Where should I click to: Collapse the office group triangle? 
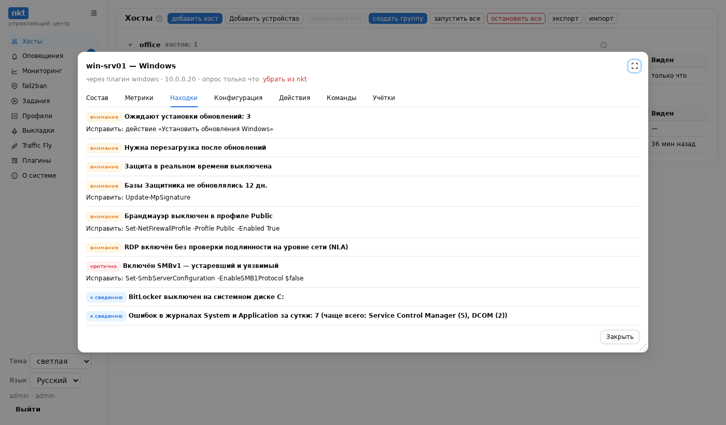pos(130,45)
